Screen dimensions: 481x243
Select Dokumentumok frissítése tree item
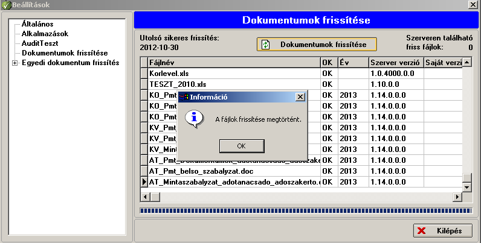click(x=65, y=53)
